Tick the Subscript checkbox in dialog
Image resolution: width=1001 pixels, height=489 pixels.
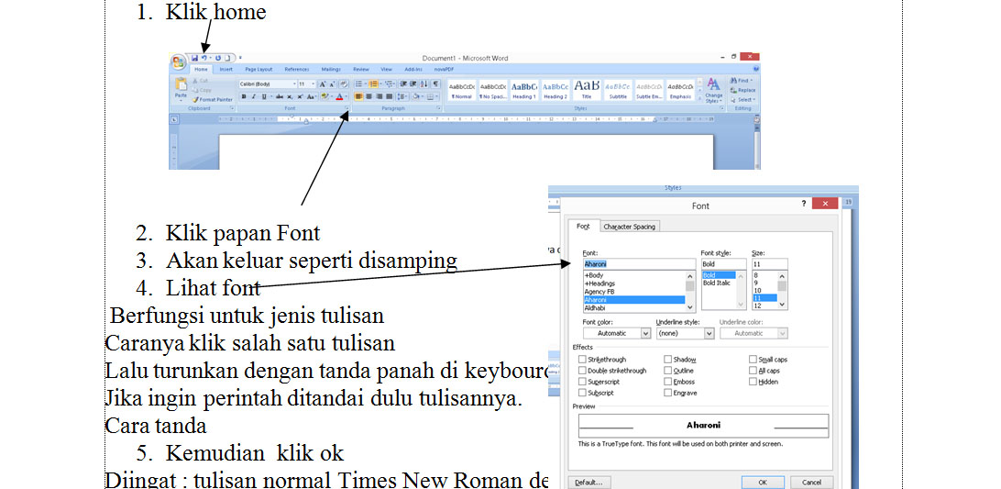pos(582,393)
